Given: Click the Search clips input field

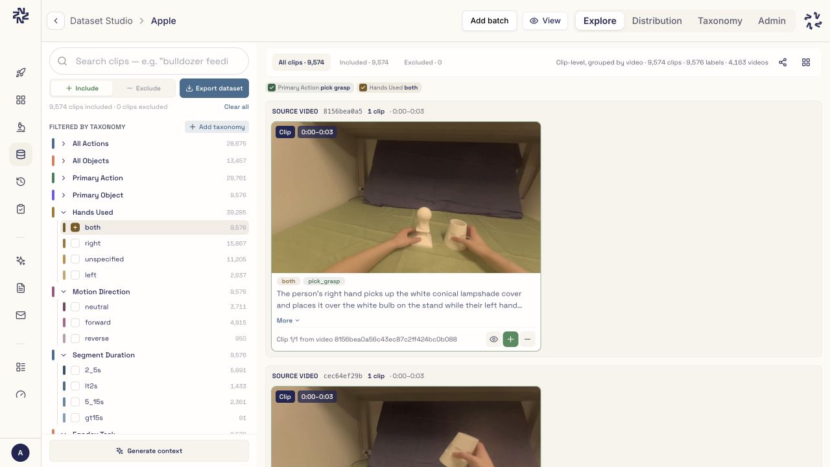Looking at the screenshot, I should coord(149,61).
